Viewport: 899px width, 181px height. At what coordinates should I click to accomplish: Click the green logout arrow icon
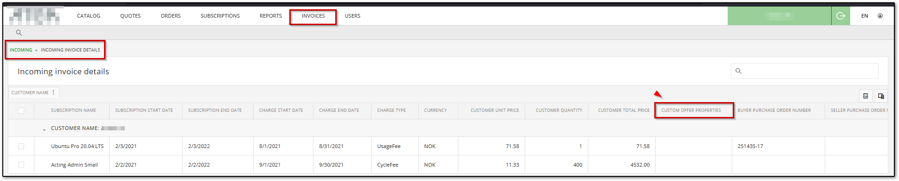point(840,16)
